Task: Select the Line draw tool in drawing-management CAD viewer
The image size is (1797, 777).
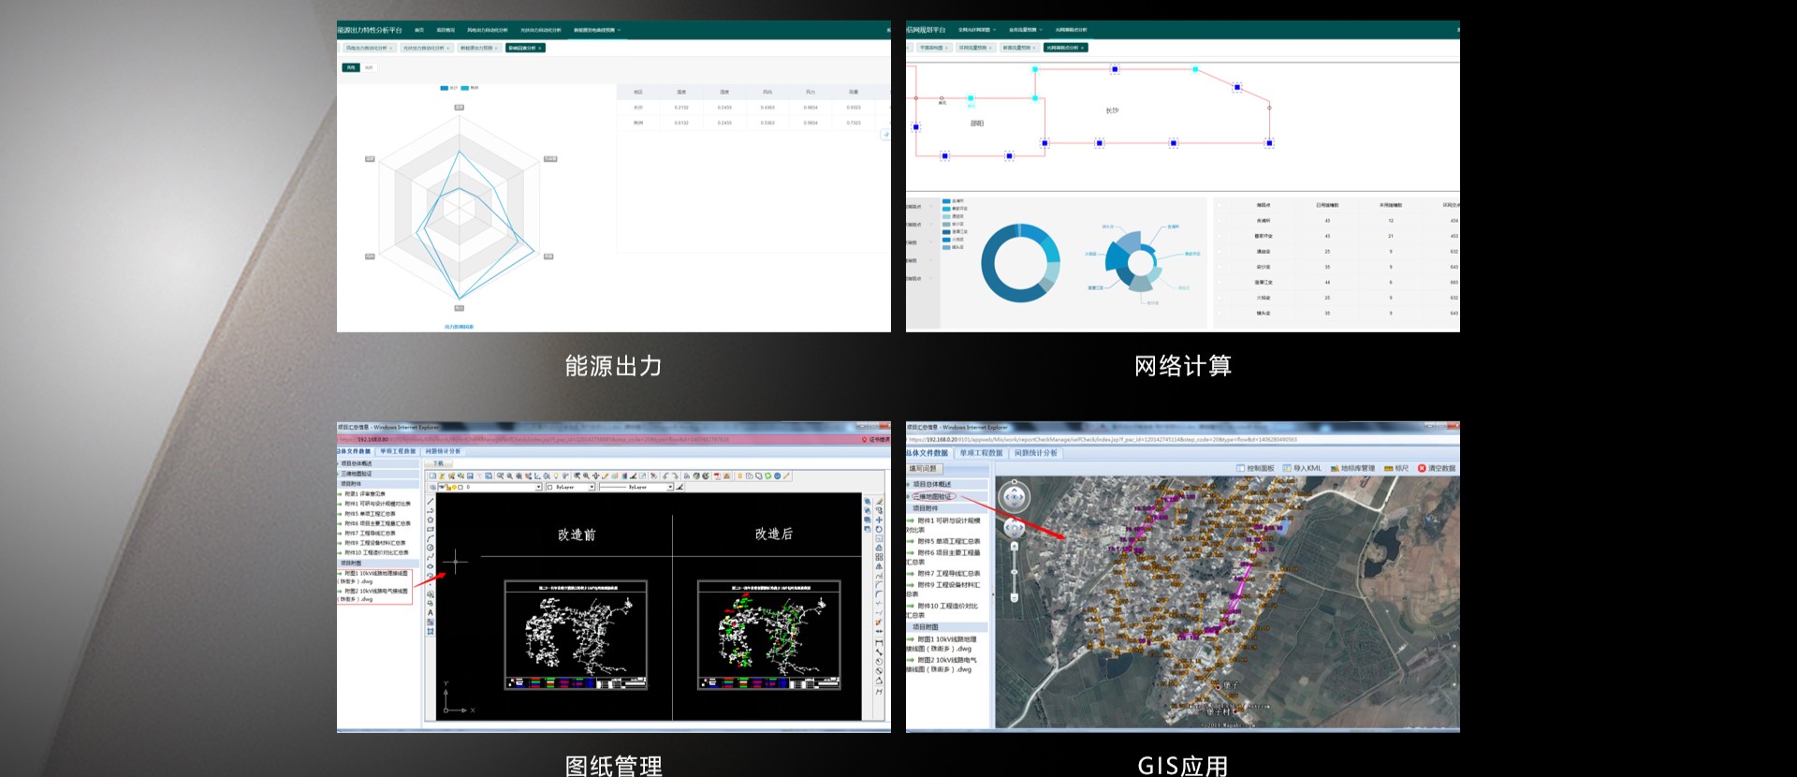Action: tap(431, 501)
